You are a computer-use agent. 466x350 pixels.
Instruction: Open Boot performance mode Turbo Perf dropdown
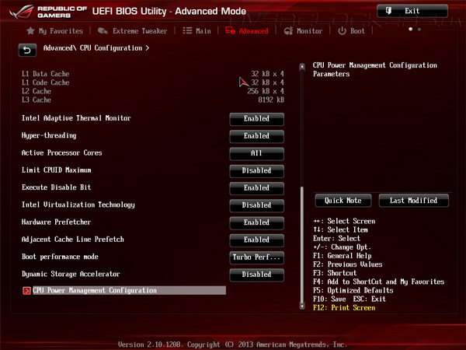click(256, 257)
